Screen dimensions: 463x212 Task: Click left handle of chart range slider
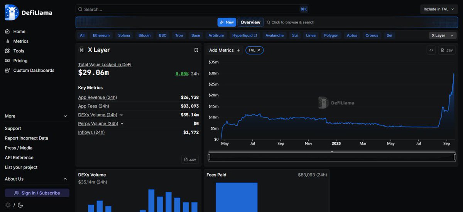(x=209, y=157)
